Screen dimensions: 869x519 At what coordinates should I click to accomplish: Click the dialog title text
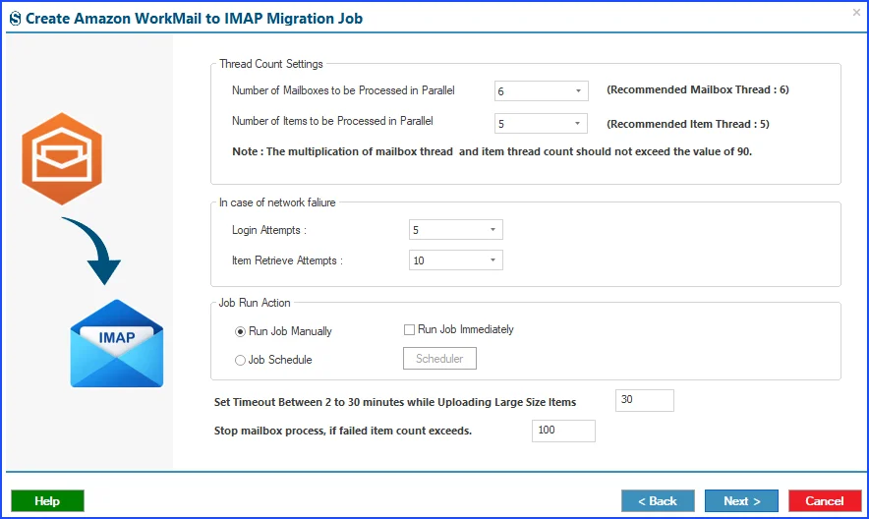194,19
